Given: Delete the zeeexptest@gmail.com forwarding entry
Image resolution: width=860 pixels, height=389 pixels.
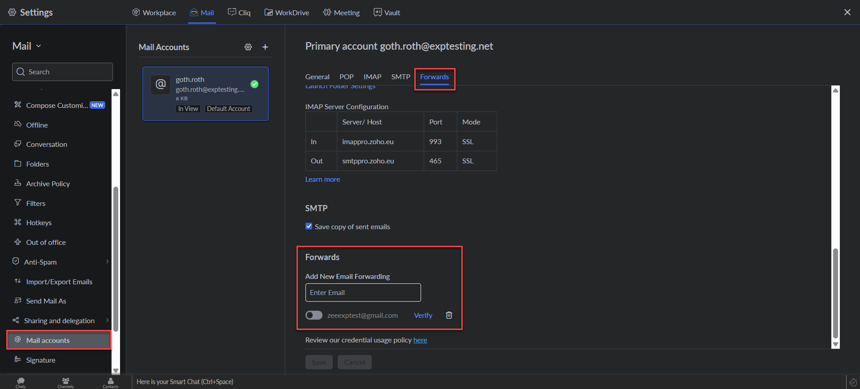Looking at the screenshot, I should tap(449, 315).
